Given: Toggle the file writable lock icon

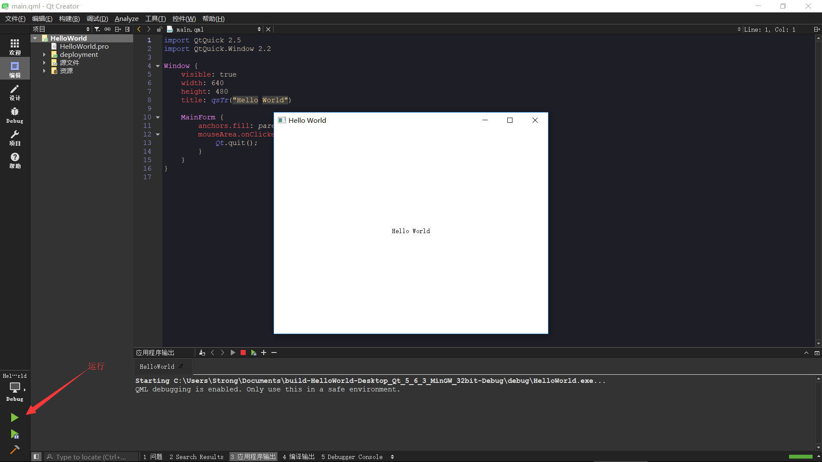Looking at the screenshot, I should point(159,29).
